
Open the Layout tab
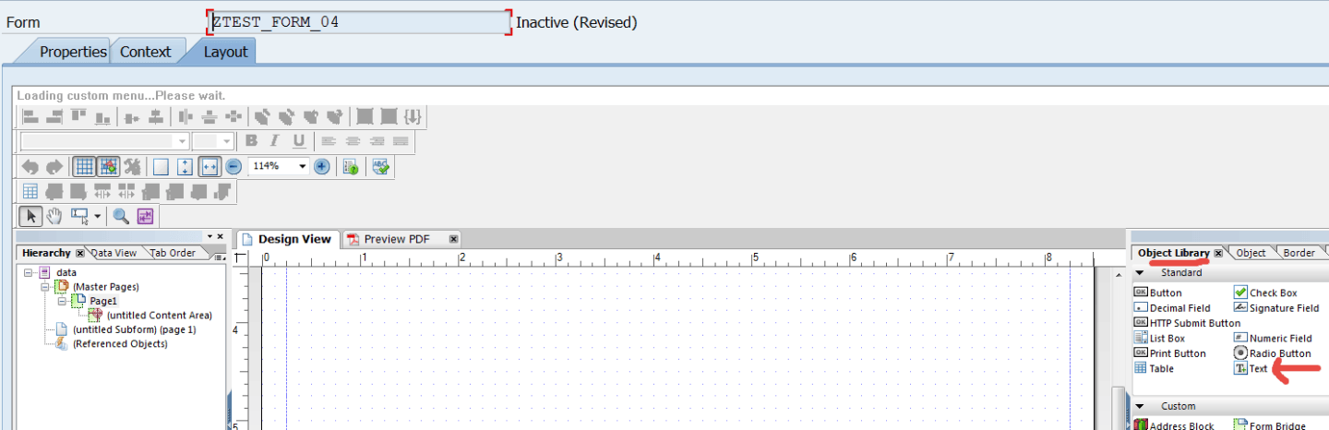tap(225, 52)
